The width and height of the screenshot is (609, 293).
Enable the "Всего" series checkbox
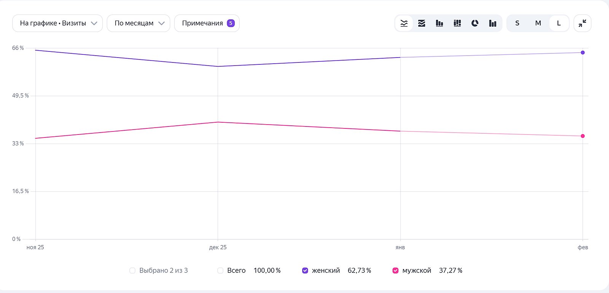tap(220, 271)
